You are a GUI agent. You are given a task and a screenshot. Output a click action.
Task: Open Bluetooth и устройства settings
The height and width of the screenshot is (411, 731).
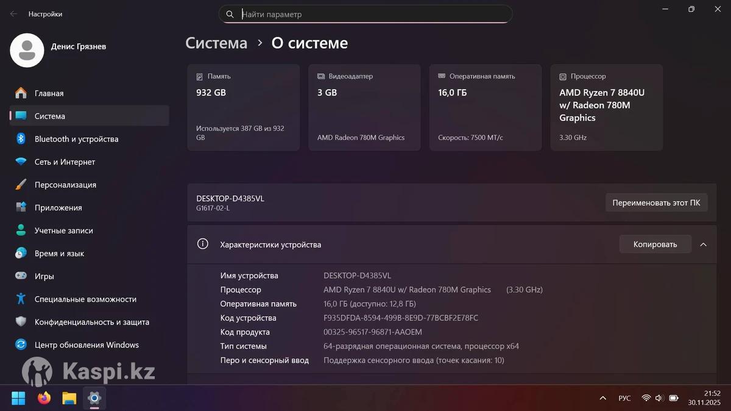76,139
